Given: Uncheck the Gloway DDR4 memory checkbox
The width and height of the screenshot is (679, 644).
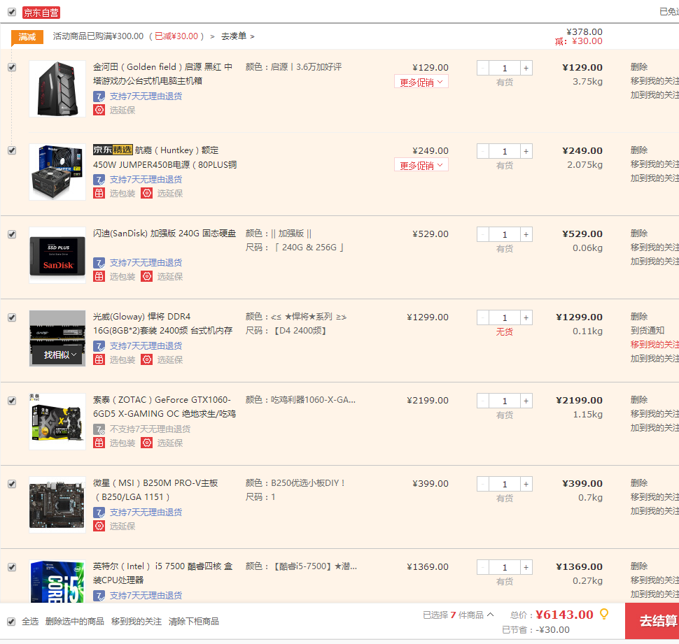Looking at the screenshot, I should (x=12, y=317).
